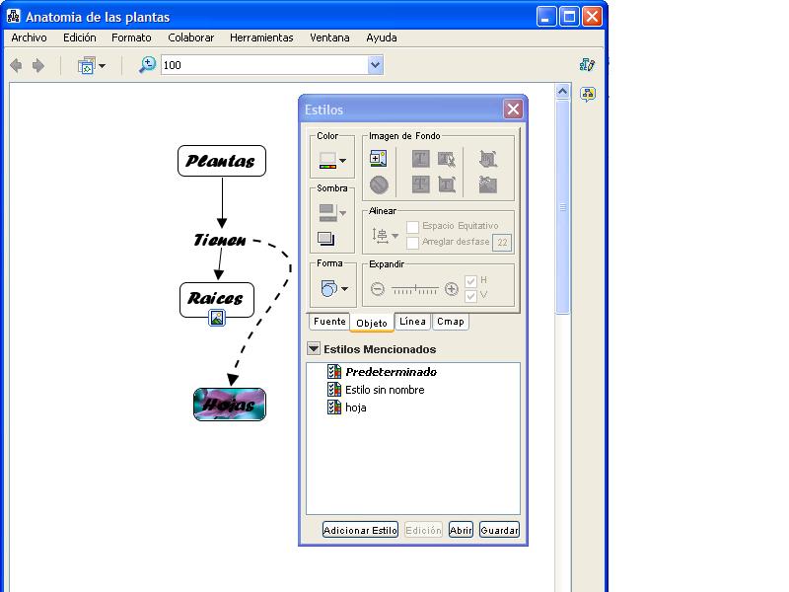Click the back navigation arrow
Screen dimensions: 789x592
pyautogui.click(x=17, y=65)
